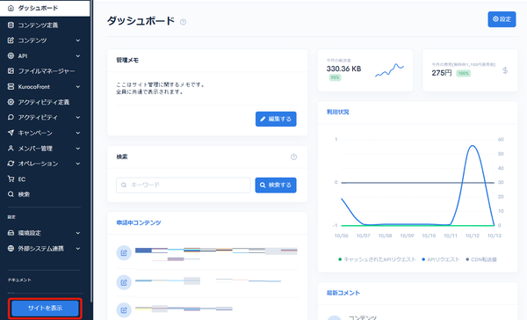Screen dimensions: 527x320
Task: Click the transfer sparkline chart
Action: pos(389,70)
